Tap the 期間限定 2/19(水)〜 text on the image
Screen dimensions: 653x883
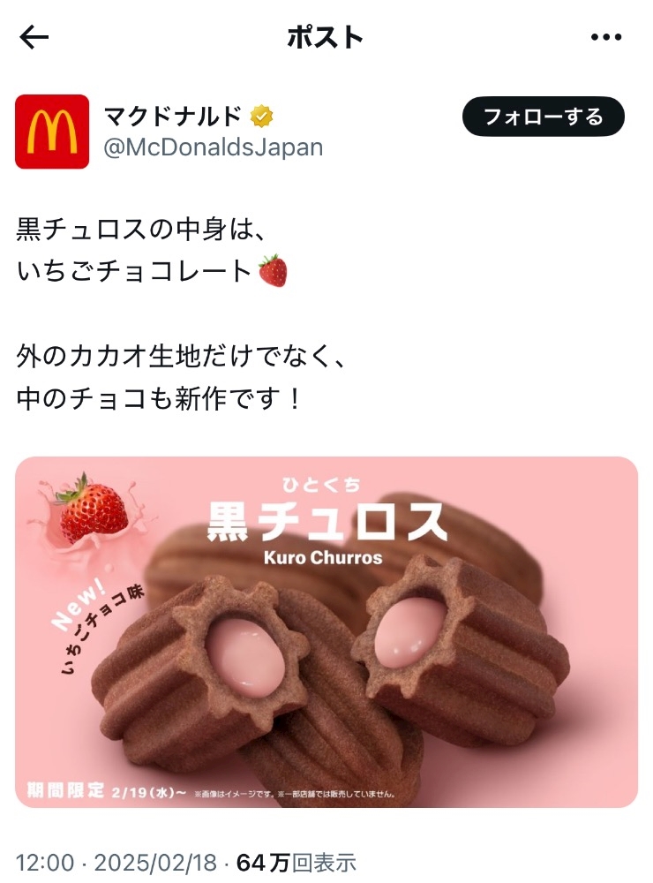tap(107, 790)
